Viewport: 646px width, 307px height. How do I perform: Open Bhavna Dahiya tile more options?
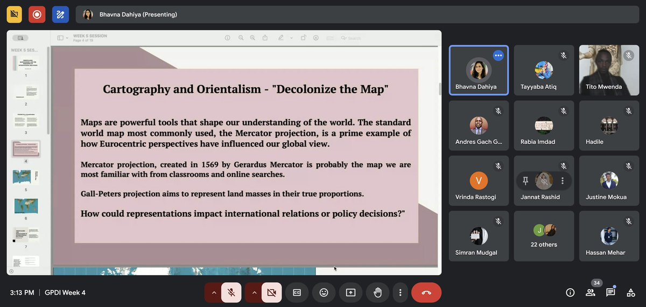coord(498,55)
